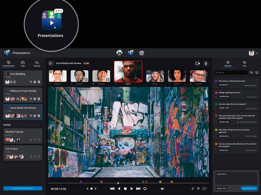Switch to the Presentations tab in left sidebar
261x195 pixels.
click(x=9, y=64)
